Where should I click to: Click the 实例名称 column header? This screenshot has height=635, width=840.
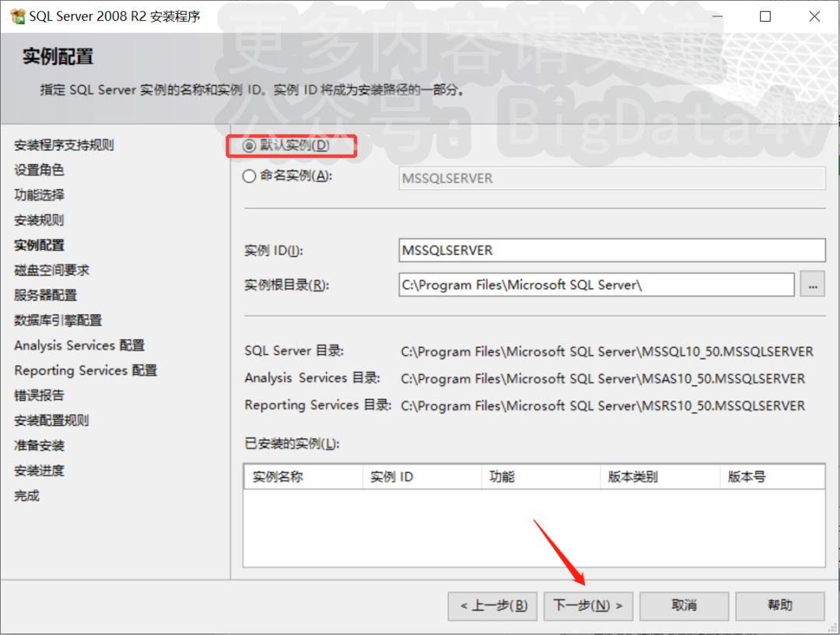(x=303, y=477)
